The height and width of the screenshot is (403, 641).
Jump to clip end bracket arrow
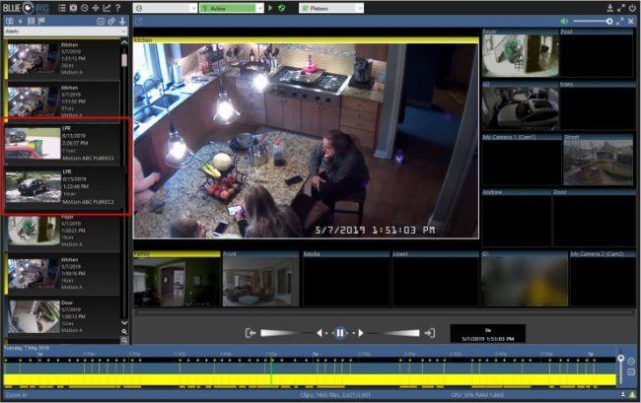click(x=429, y=333)
